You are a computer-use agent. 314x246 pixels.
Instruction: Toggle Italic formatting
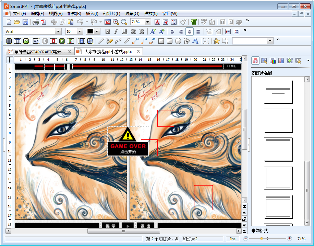click(116, 31)
